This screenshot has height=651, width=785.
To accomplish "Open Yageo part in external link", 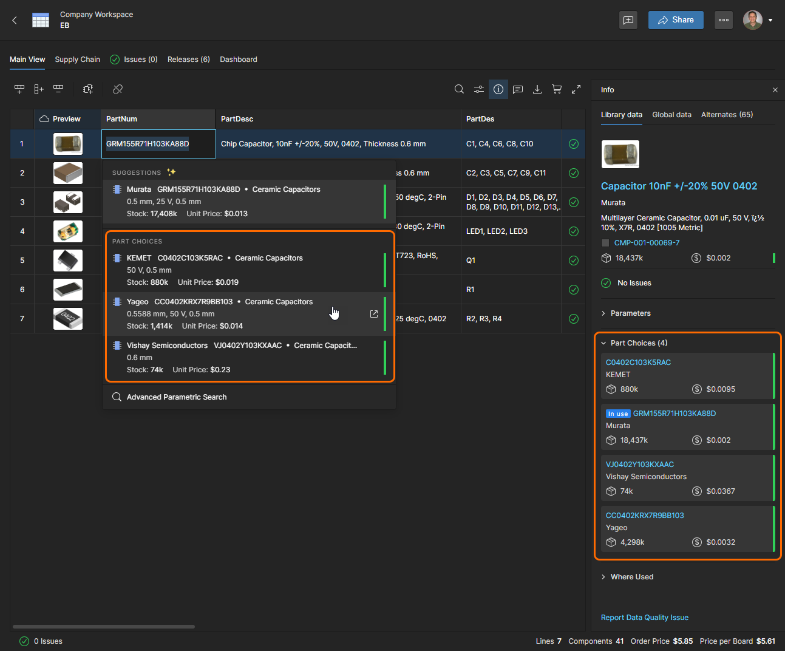I will tap(374, 314).
